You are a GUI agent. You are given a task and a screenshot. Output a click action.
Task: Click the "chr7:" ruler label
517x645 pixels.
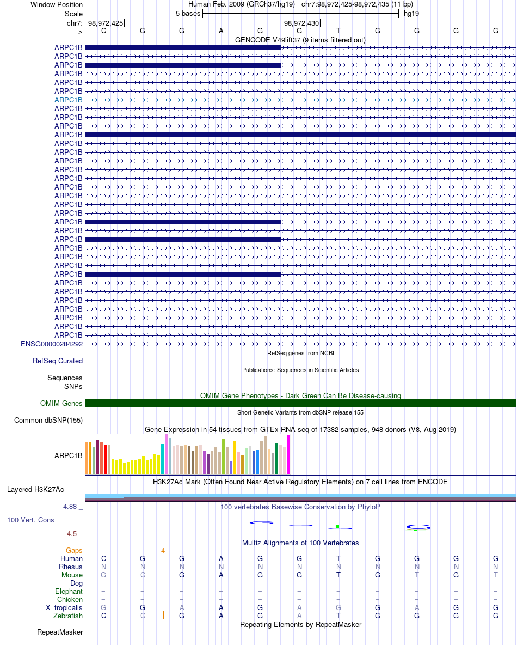(75, 23)
